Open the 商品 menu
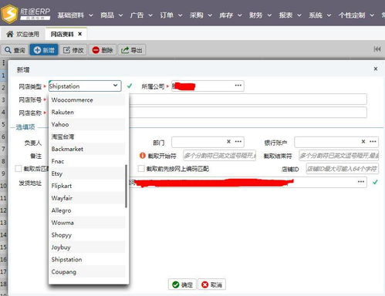This screenshot has width=385, height=296. 111,15
